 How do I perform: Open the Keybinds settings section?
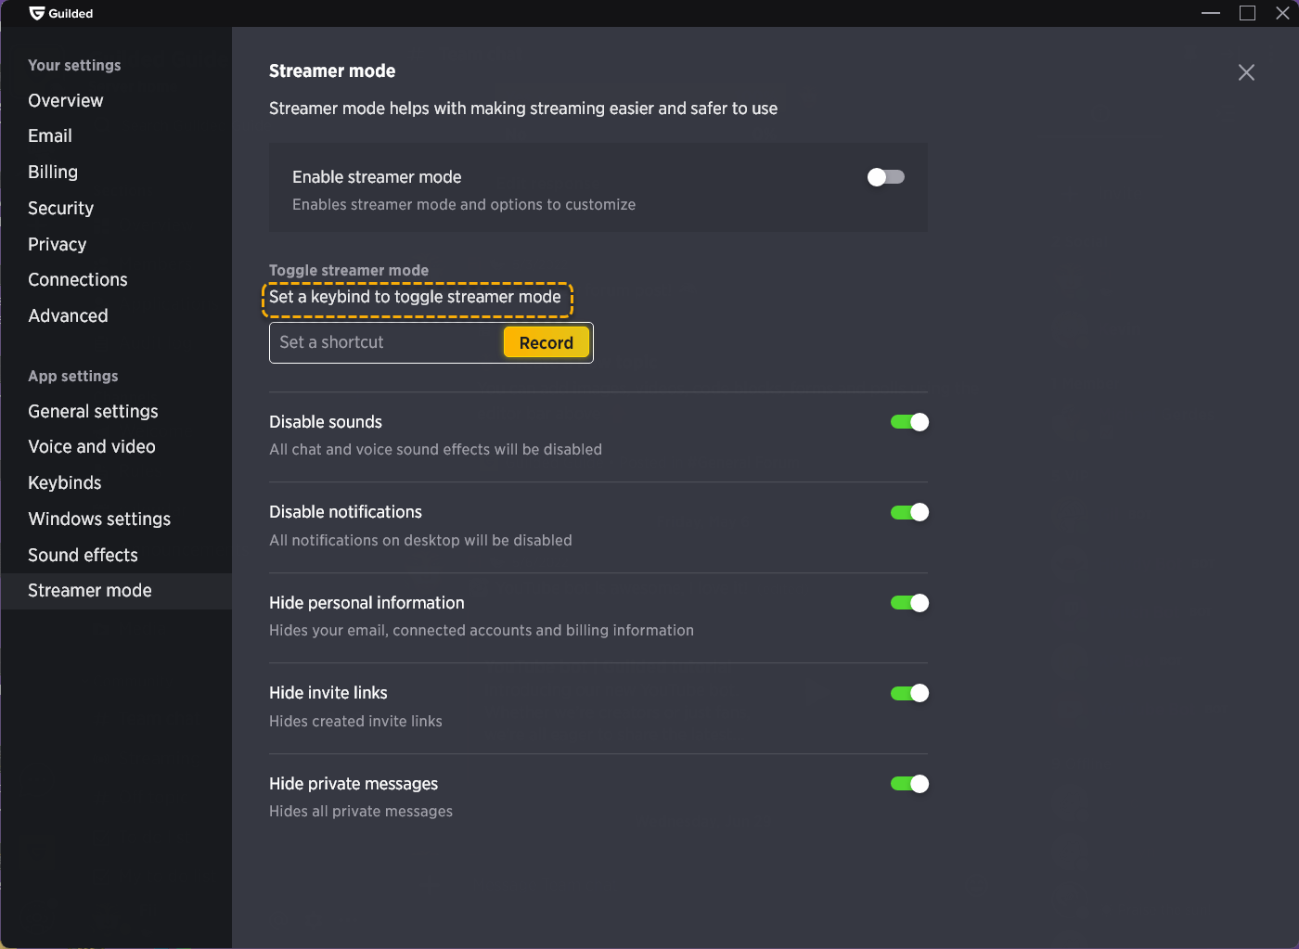point(65,482)
